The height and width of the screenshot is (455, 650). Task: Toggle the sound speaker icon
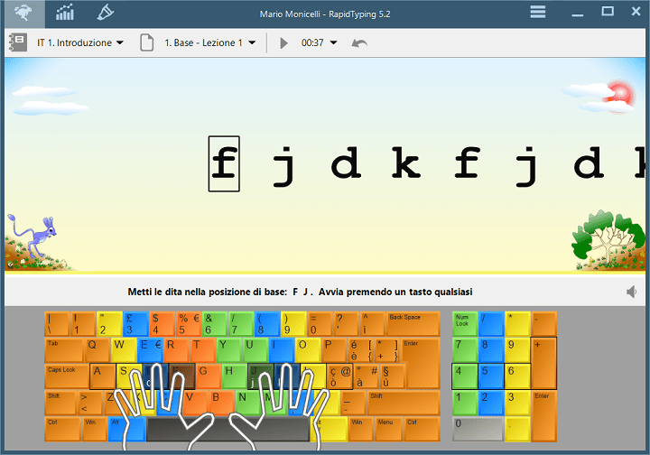click(x=631, y=292)
